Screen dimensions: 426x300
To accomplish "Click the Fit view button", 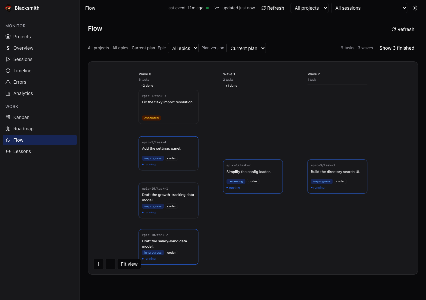I will pyautogui.click(x=129, y=264).
